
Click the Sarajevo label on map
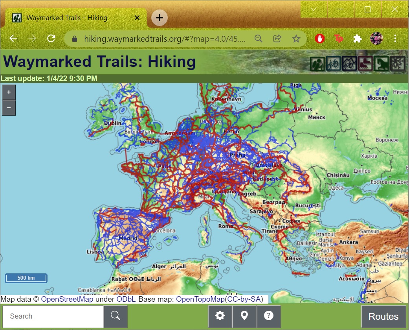(x=261, y=212)
